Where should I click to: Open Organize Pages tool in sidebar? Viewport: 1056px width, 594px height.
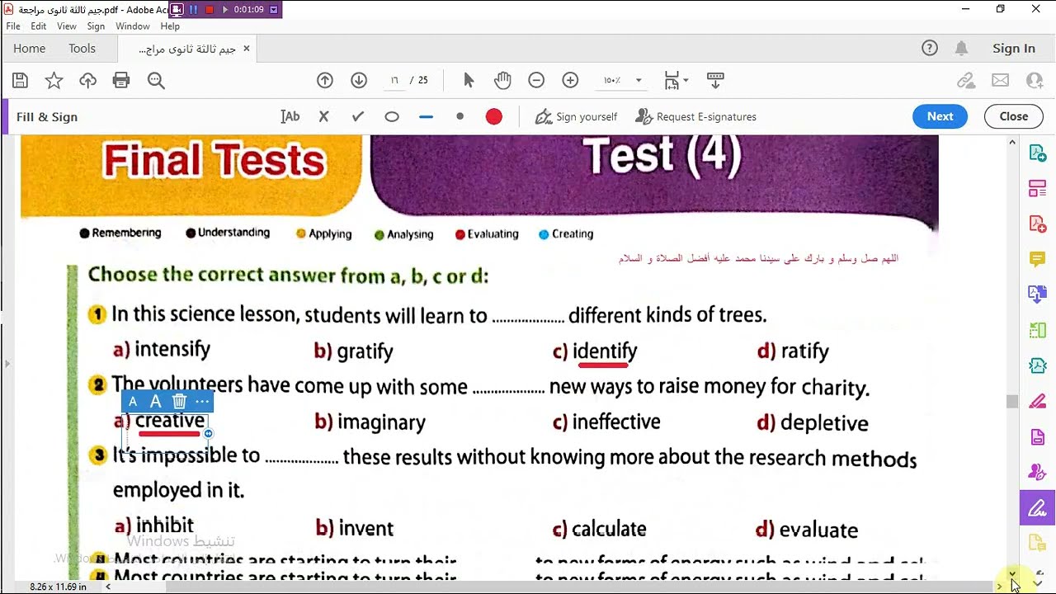click(1038, 189)
